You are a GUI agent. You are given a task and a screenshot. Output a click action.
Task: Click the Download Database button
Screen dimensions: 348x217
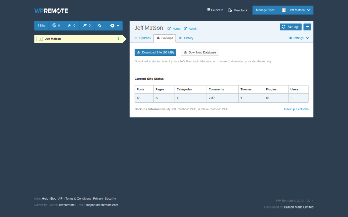tap(199, 52)
